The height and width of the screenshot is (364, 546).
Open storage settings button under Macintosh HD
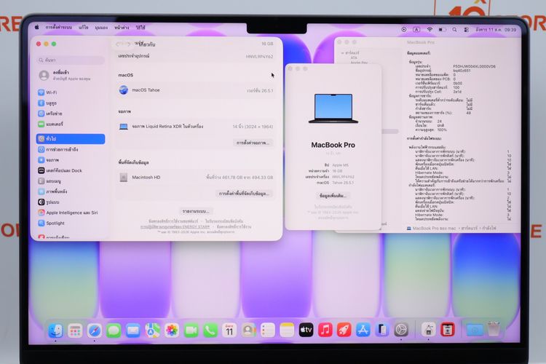click(244, 194)
